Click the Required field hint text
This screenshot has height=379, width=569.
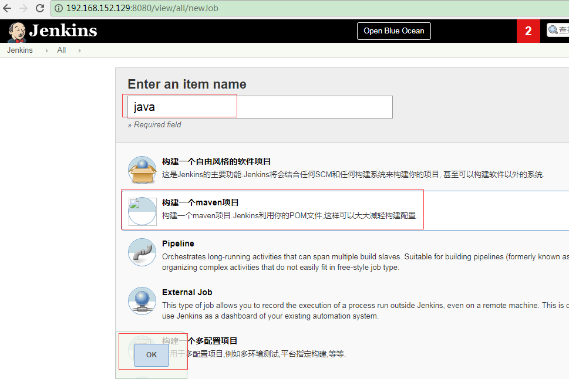[x=154, y=125]
